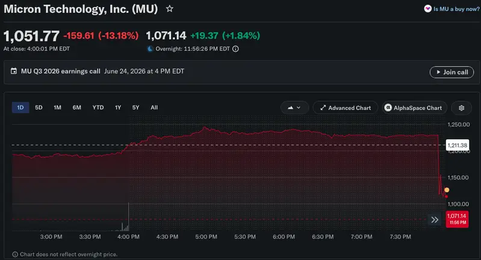Screen dimensions: 481x260
Task: Click the +19.37 (+1.84%) overnight change
Action: (225, 36)
